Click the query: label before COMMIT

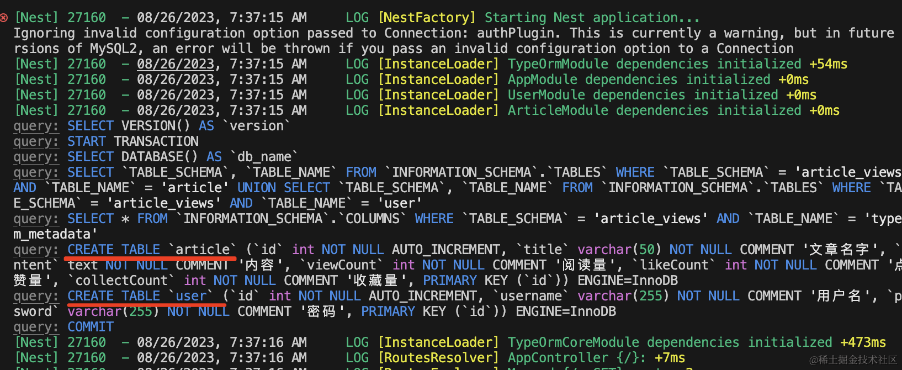pos(36,327)
